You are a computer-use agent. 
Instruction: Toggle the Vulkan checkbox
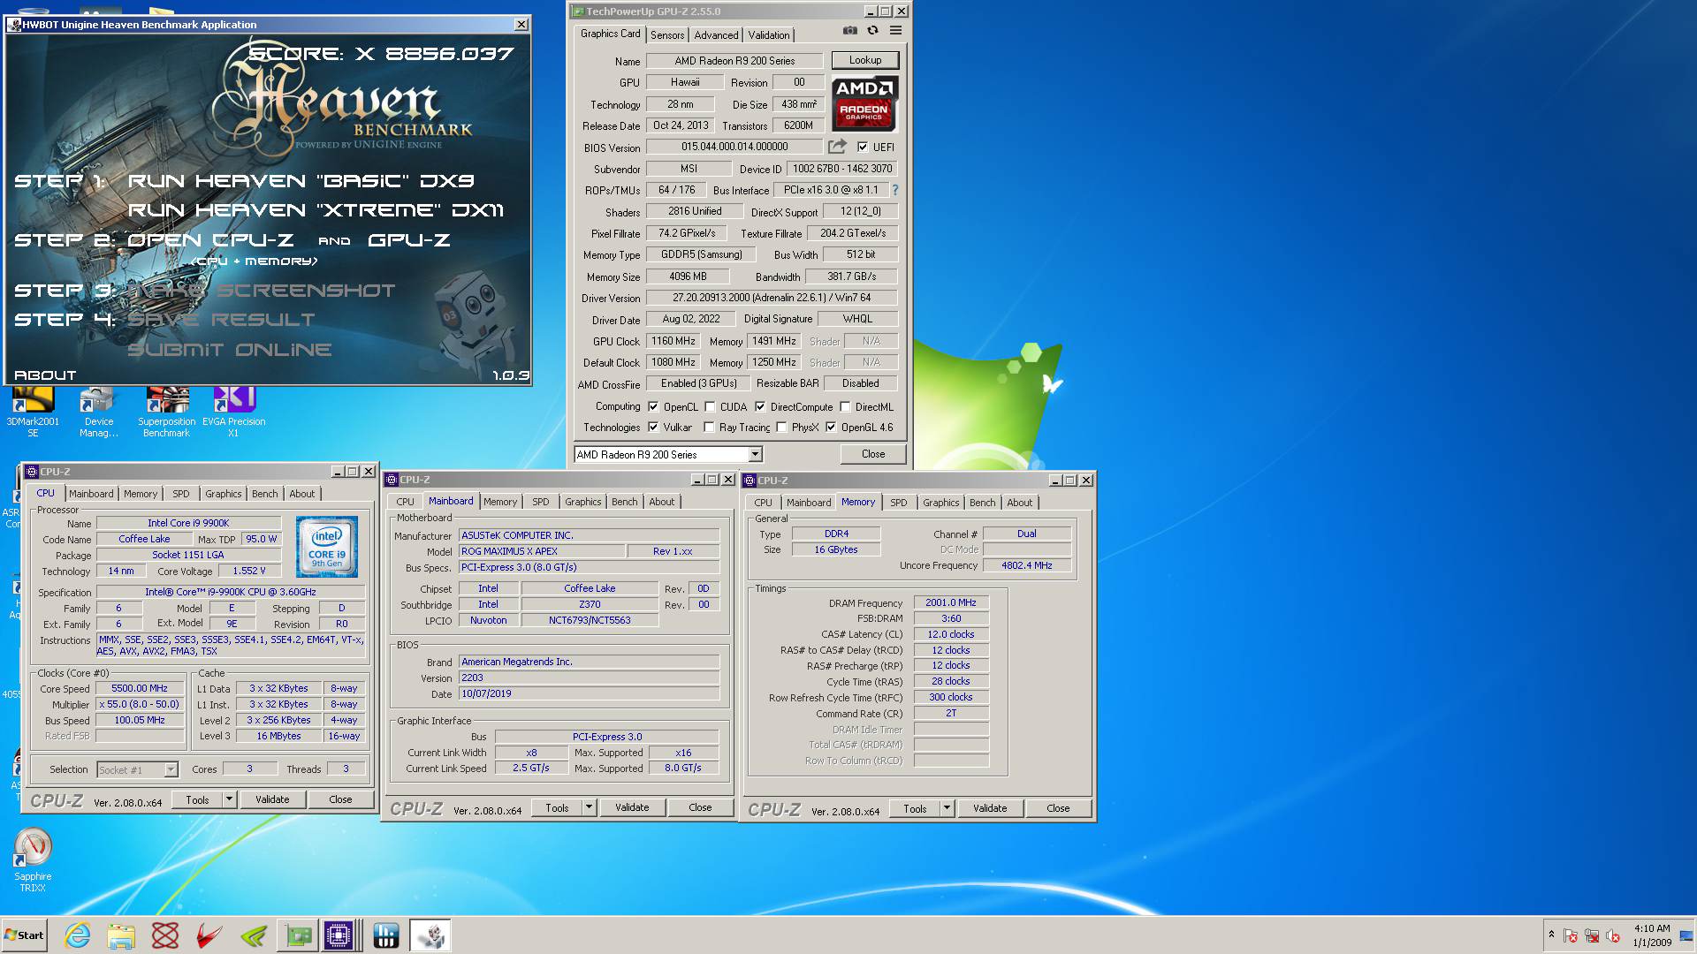[x=653, y=427]
